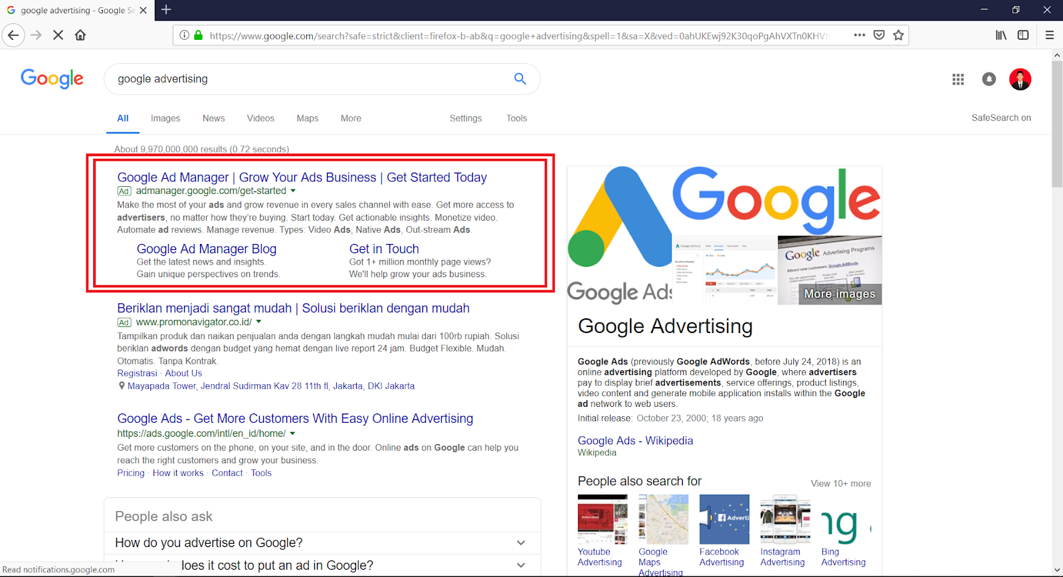Click the blue search magnifier button
1063x577 pixels.
tap(520, 78)
